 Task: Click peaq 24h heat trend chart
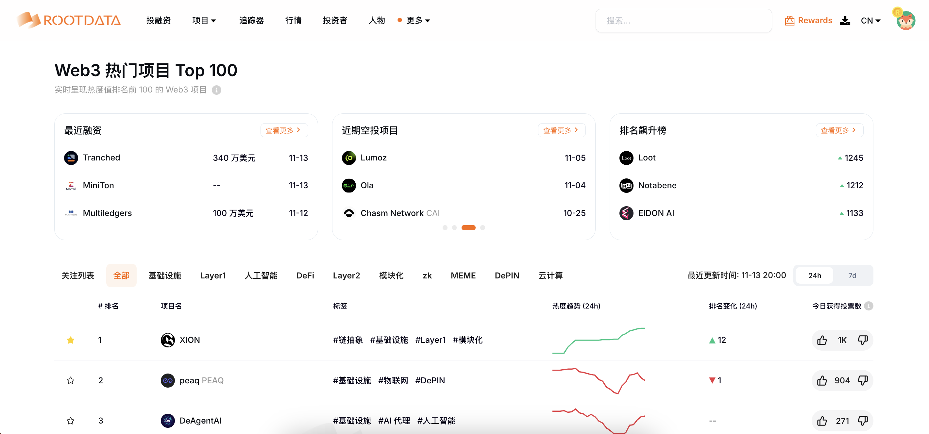[x=599, y=381]
